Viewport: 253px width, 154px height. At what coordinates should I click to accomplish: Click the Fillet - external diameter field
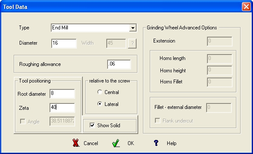tap(219, 108)
